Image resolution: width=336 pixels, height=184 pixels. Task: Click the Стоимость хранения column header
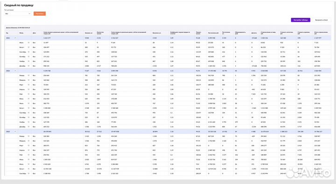tap(304, 33)
